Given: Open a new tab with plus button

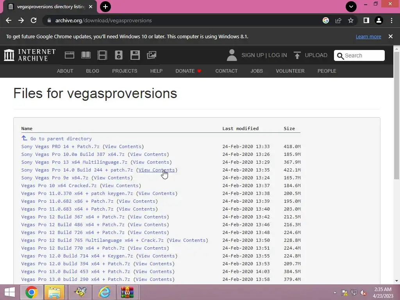Looking at the screenshot, I should [x=105, y=7].
